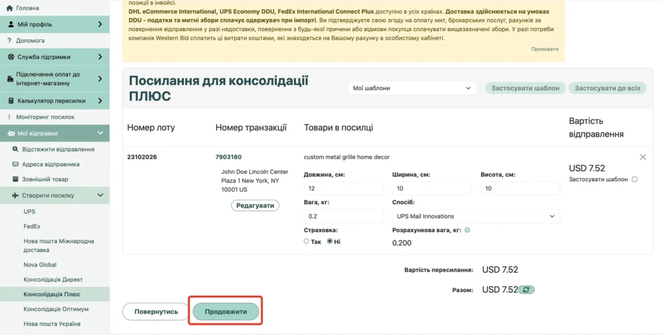
Task: Click Вартість пересилання amount USD 7.52
Action: [500, 270]
